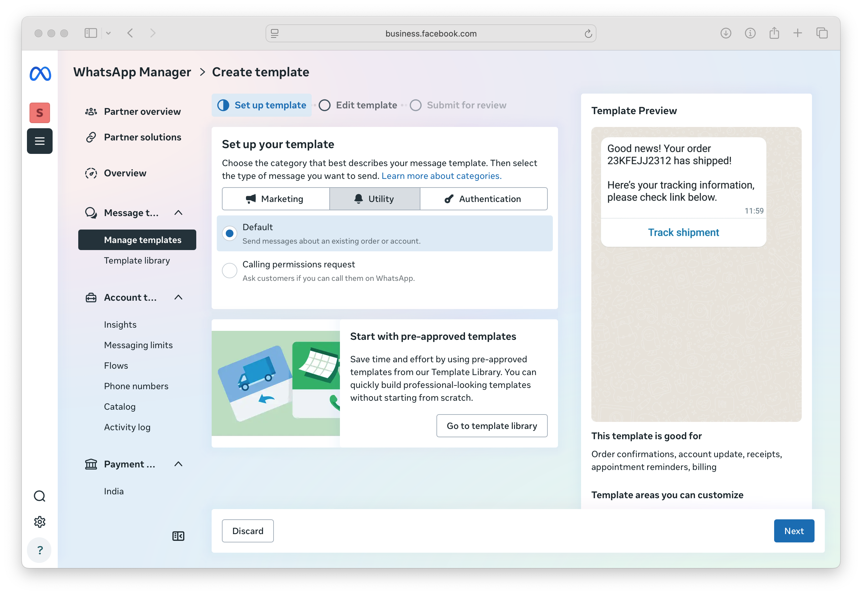Open the red S business account icon
Screen dimensions: 862x595
pos(39,113)
